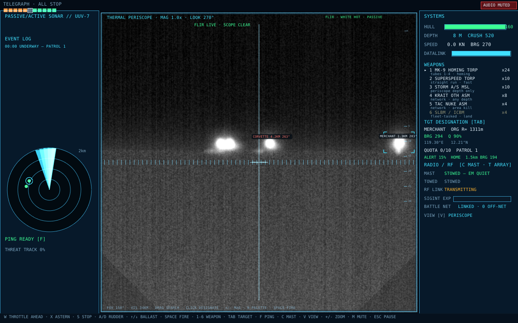Click 'MERCHANT ORG R= 1311m'
Screen dimensions: 518x323
(x=454, y=129)
